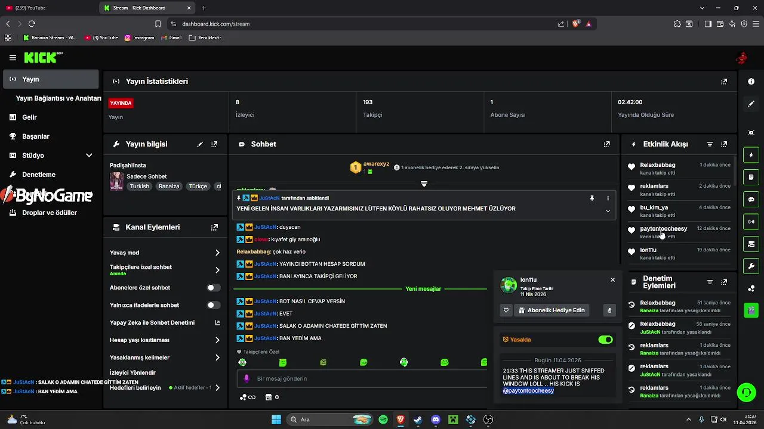The height and width of the screenshot is (429, 764).
Task: Expand the pinned message with down chevron
Action: (x=608, y=210)
